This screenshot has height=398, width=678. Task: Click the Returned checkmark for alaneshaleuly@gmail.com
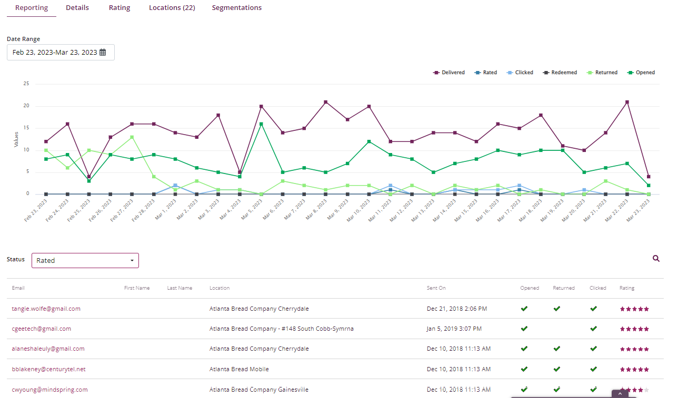[556, 349]
